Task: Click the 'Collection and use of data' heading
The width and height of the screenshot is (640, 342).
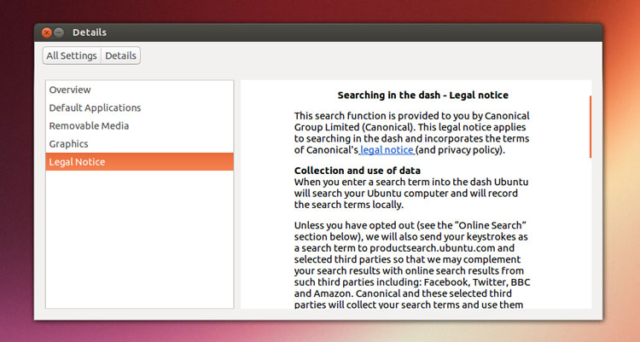Action: (x=357, y=171)
